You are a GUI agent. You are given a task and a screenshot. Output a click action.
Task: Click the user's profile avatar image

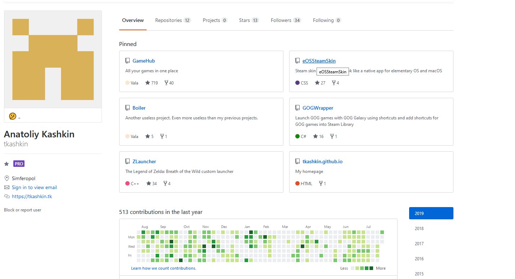pyautogui.click(x=53, y=59)
